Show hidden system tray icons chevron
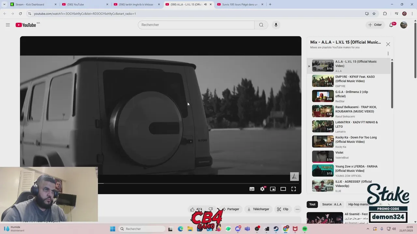 (368, 229)
